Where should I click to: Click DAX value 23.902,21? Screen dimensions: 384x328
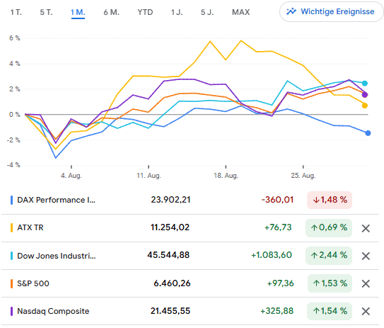[x=170, y=200]
